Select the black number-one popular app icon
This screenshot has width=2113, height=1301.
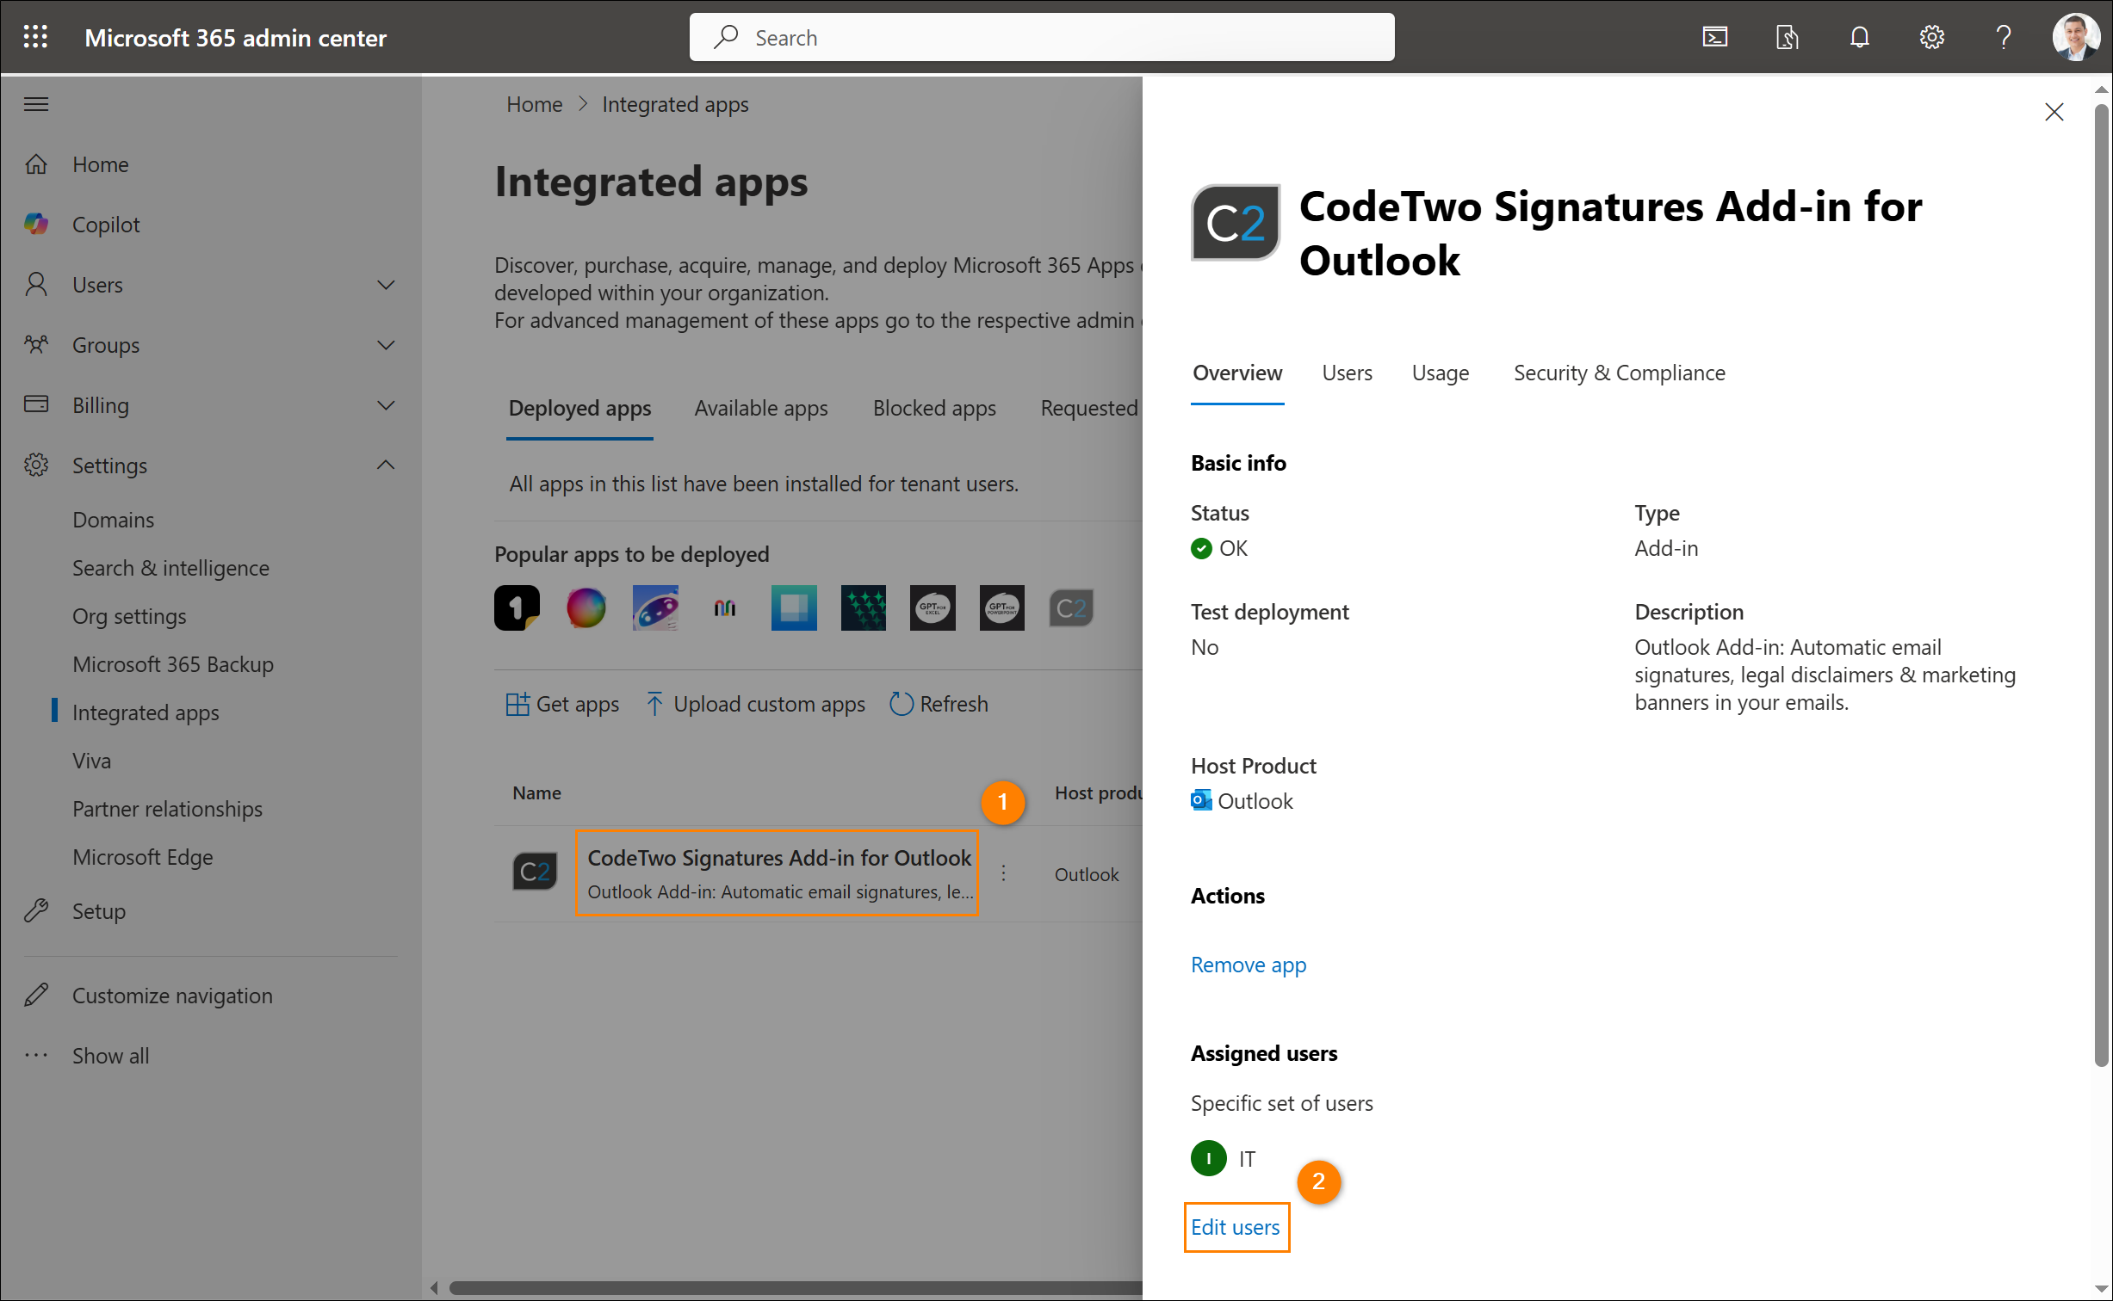tap(517, 608)
